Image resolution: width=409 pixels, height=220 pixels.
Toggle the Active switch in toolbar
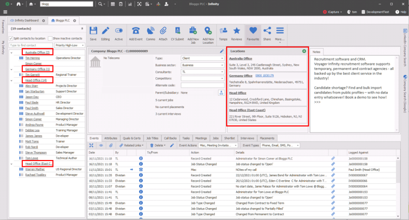pyautogui.click(x=118, y=31)
